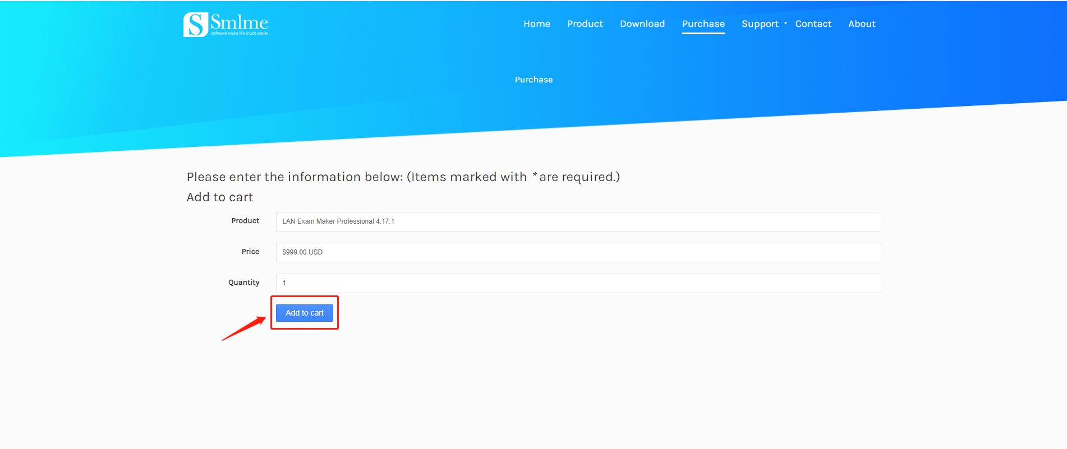1067x449 pixels.
Task: Click the Purchase banner title text
Action: click(533, 80)
